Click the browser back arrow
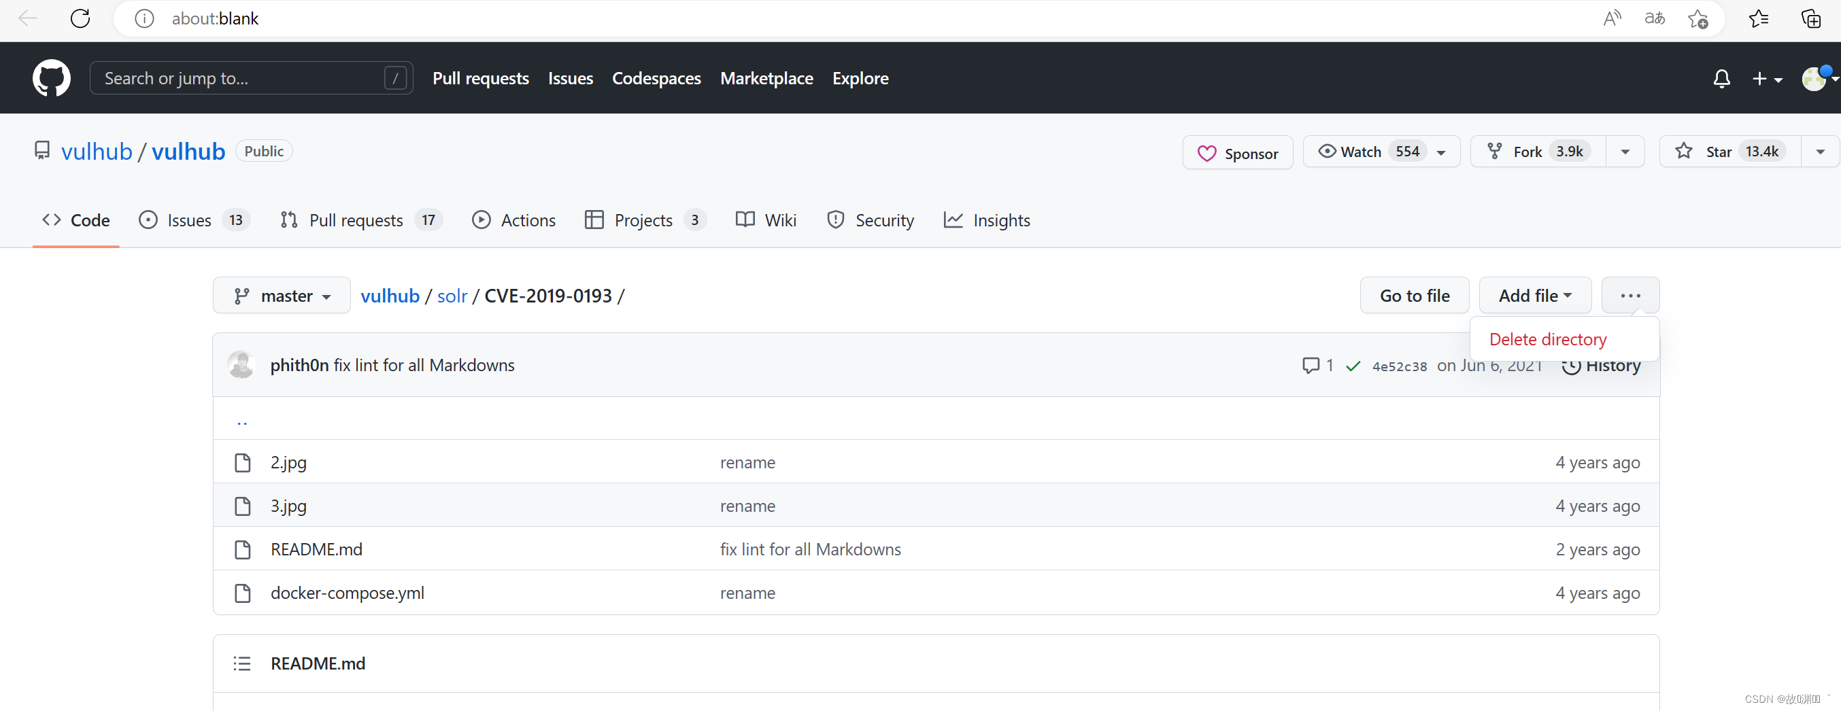Viewport: 1841px width, 711px height. coord(27,18)
